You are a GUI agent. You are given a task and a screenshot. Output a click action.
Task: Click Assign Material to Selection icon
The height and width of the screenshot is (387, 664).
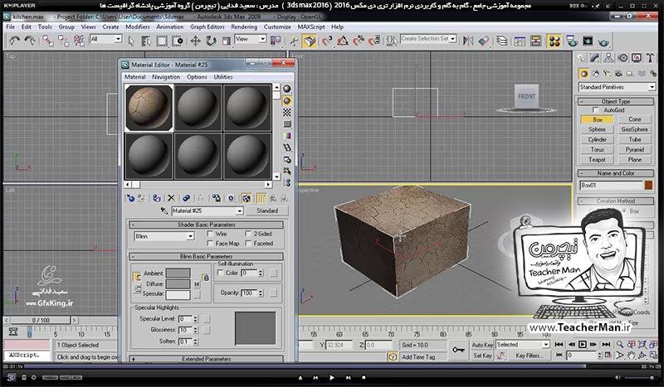156,198
